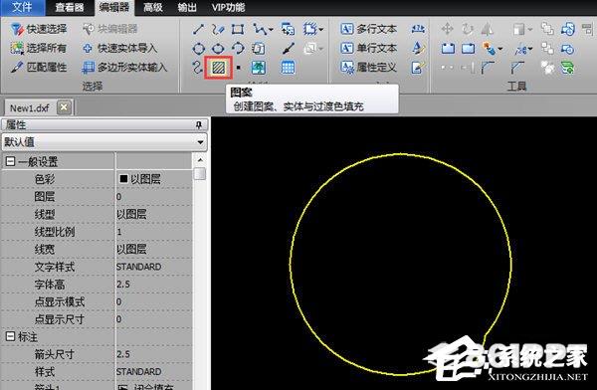The image size is (597, 390).
Task: Switch to the 编辑器 tab
Action: point(113,7)
